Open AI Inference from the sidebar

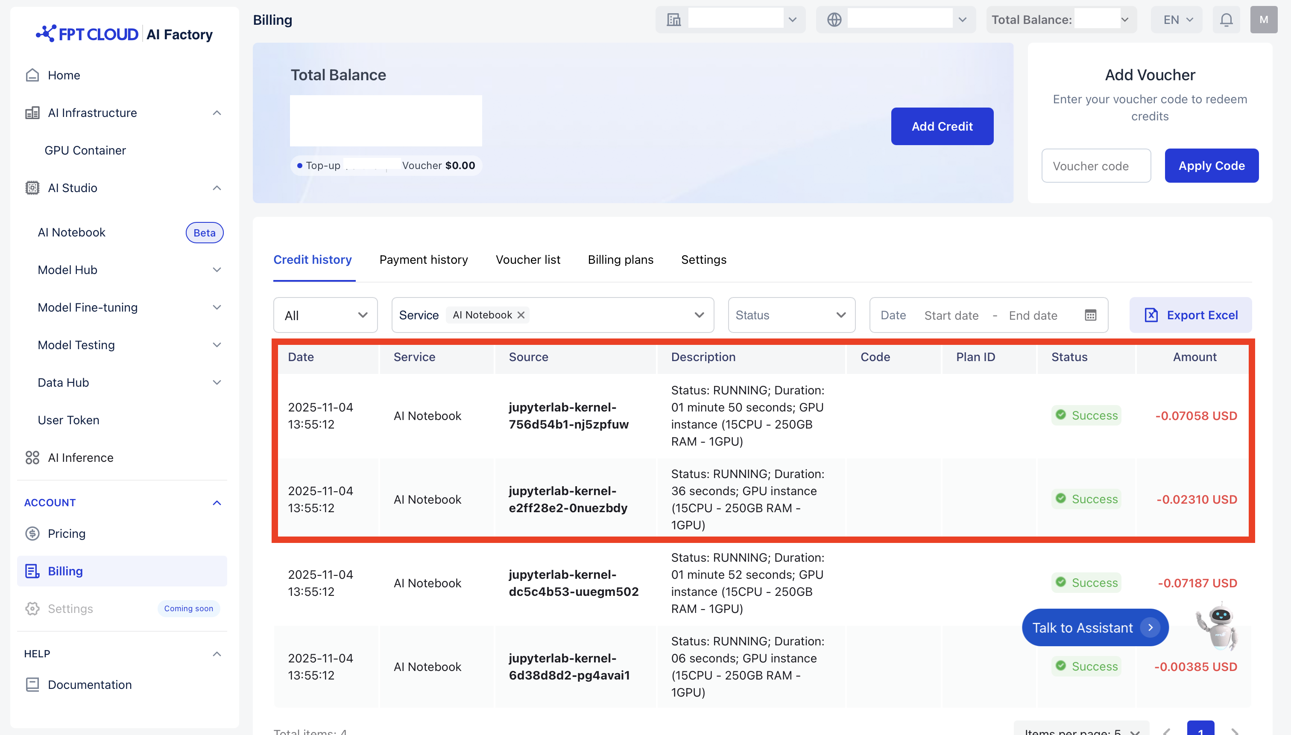pyautogui.click(x=80, y=458)
